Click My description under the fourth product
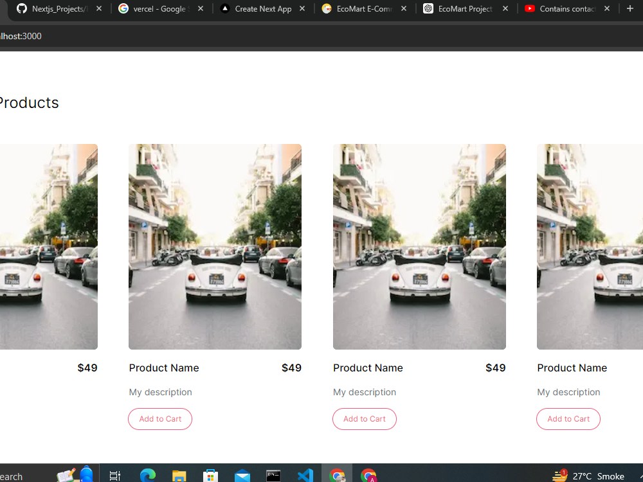Image resolution: width=643 pixels, height=482 pixels. pos(569,392)
